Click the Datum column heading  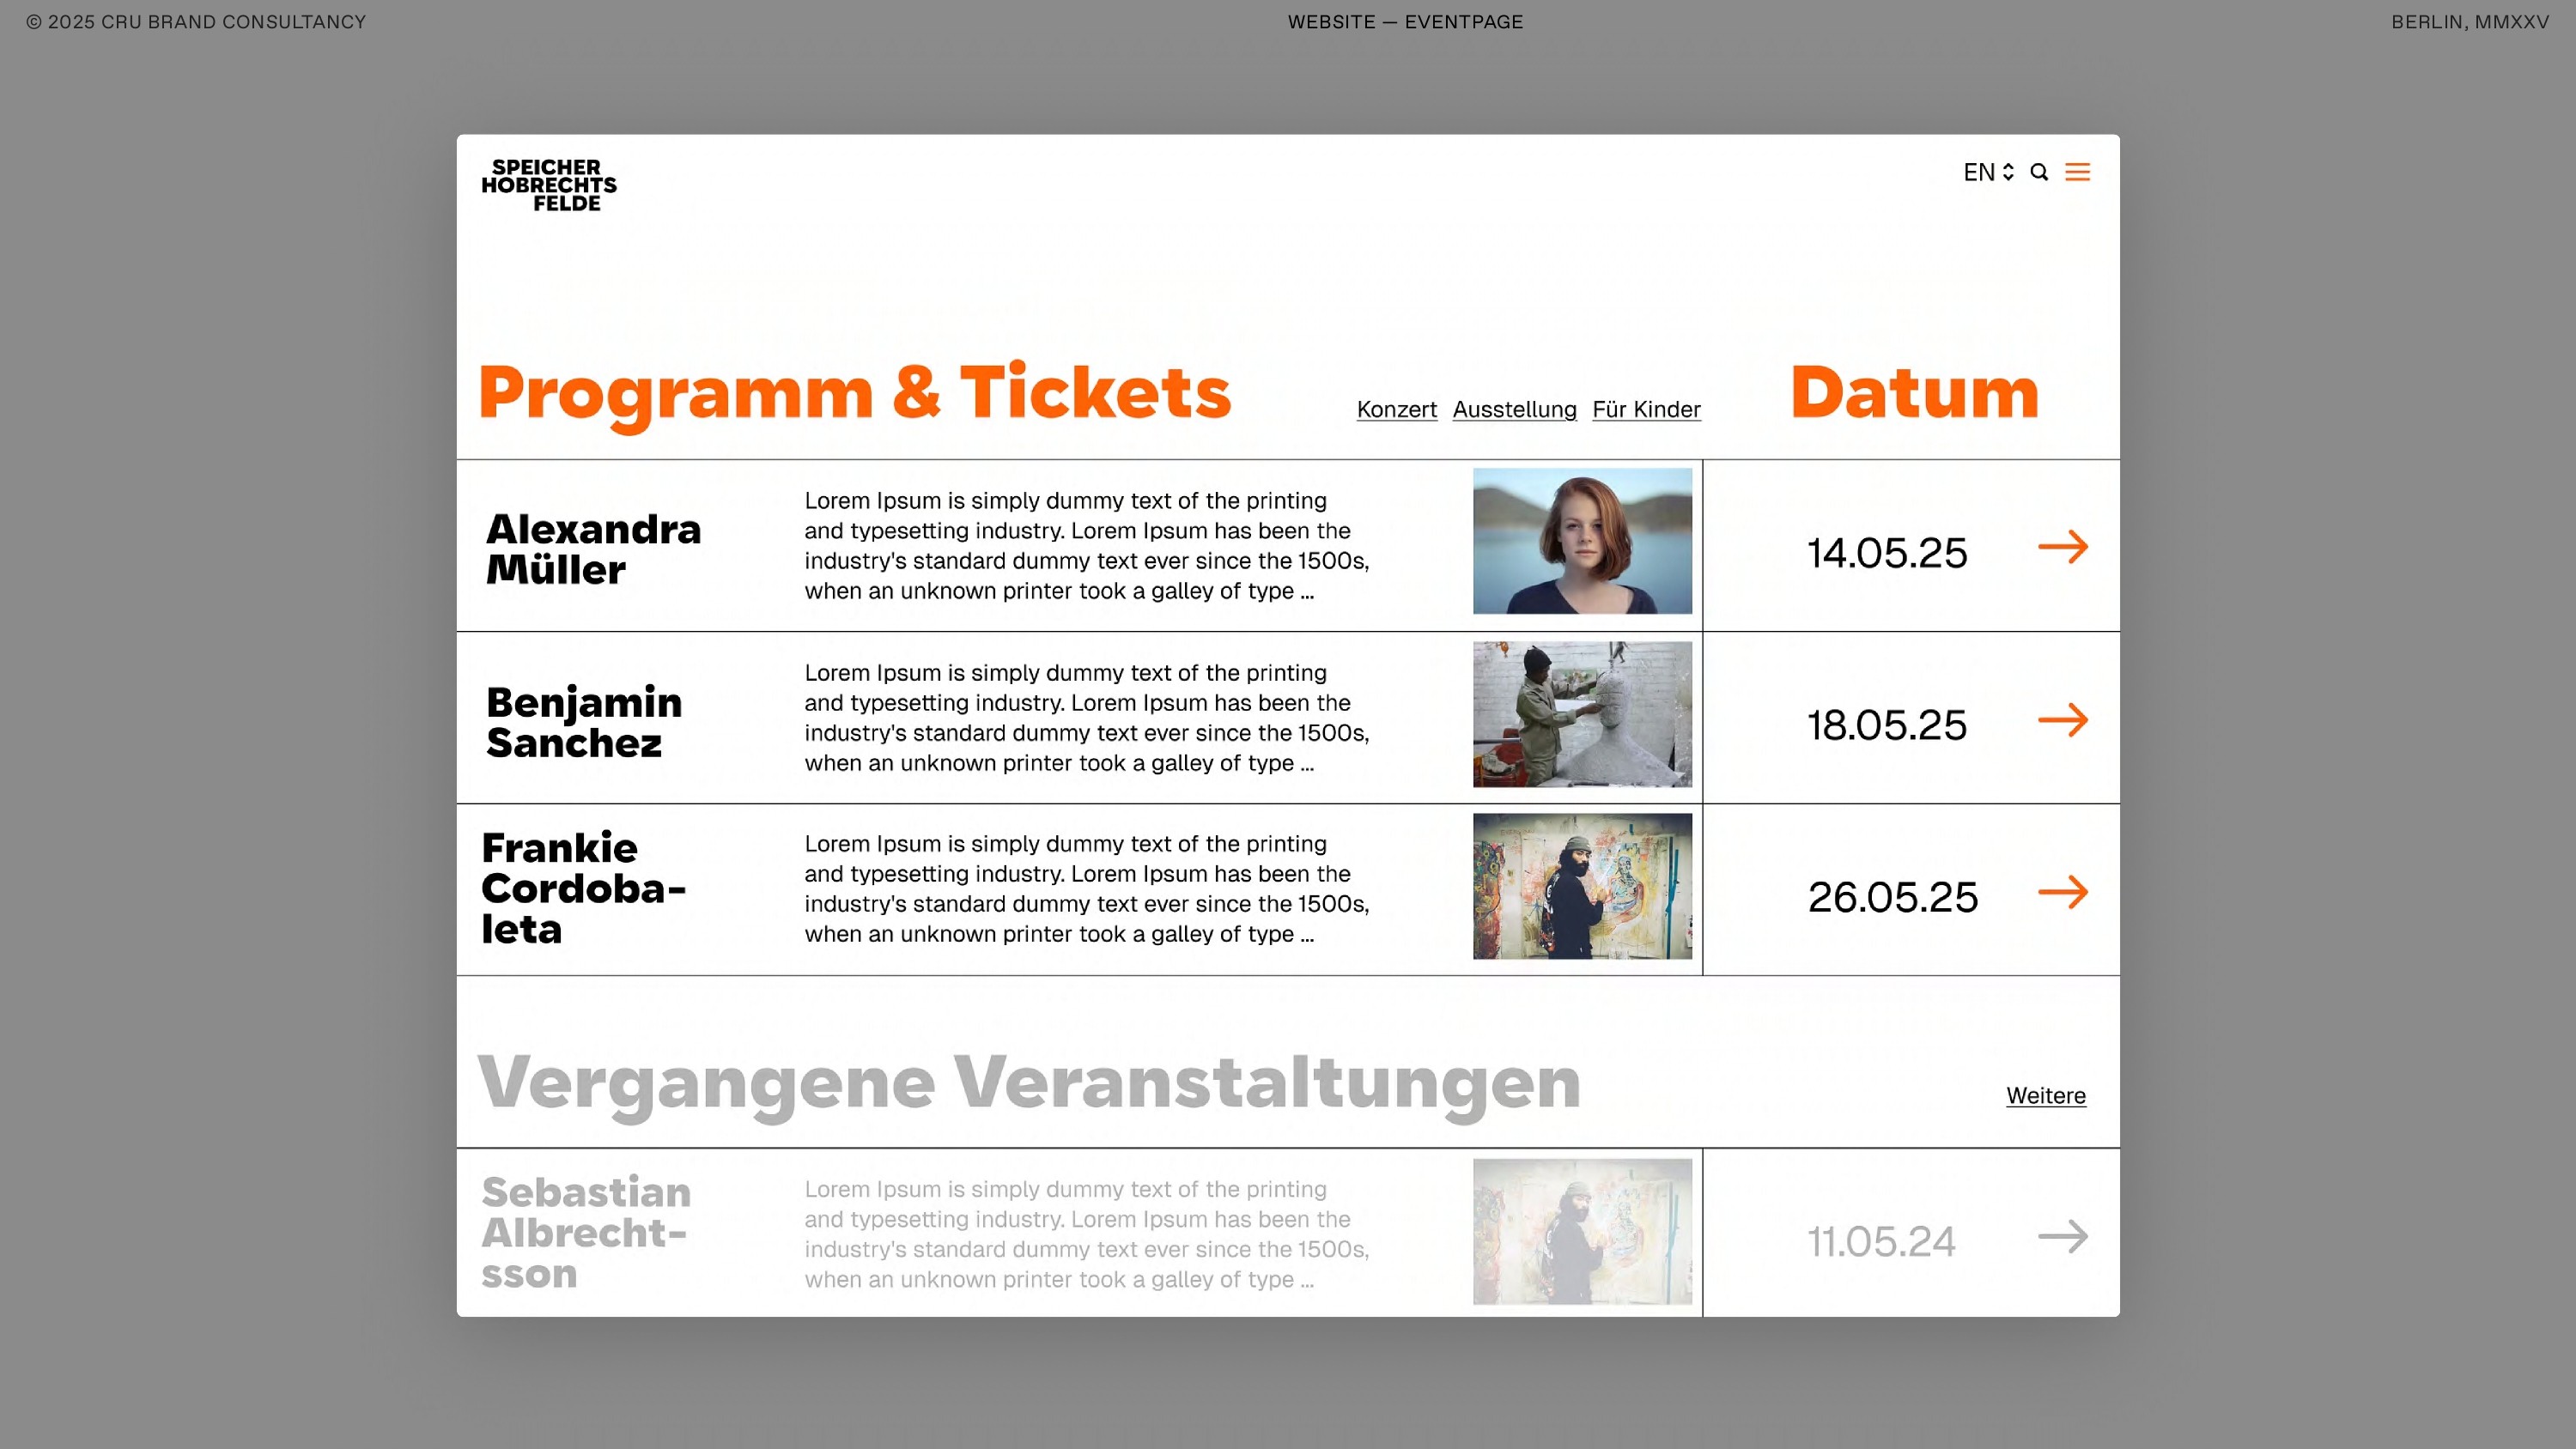1913,392
